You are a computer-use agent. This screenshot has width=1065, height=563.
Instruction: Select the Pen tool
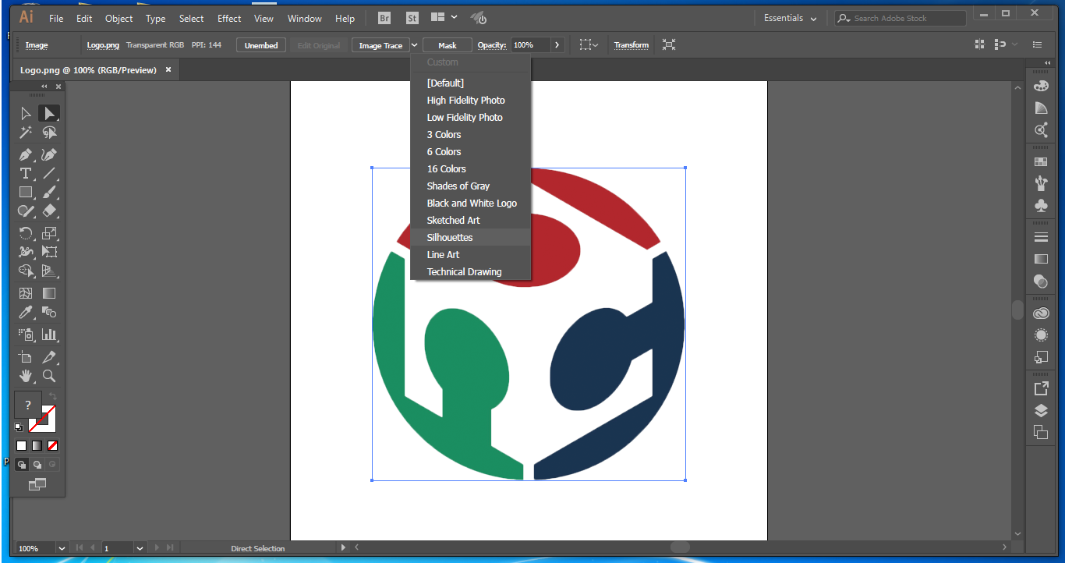pos(26,154)
